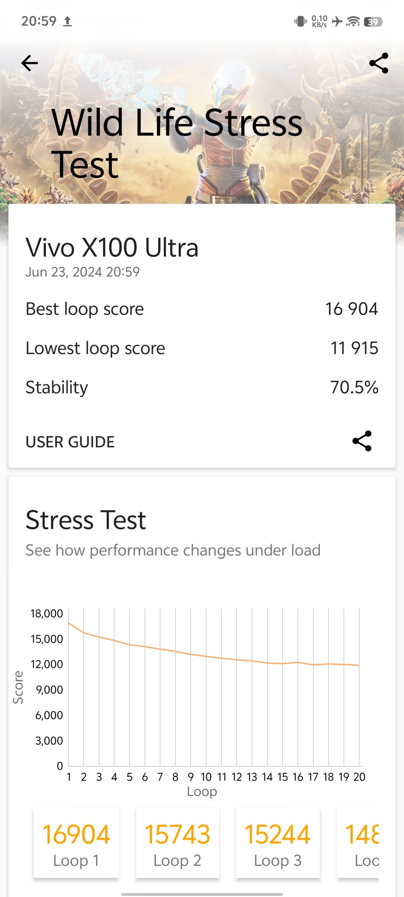Tap the battery indicator in status bar
Screen dimensions: 404x897
tap(373, 22)
